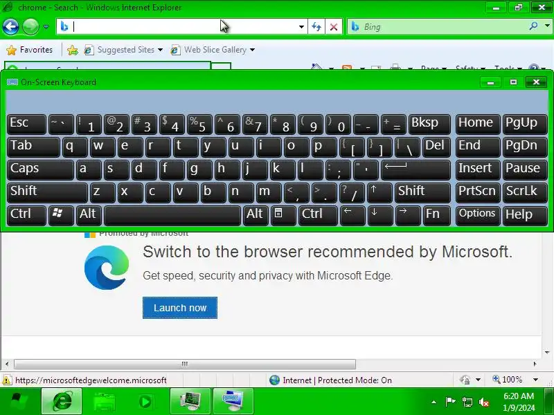Screen dimensions: 554x415
Task: Click the taskbar clock 6:20 AM
Action: click(518, 396)
